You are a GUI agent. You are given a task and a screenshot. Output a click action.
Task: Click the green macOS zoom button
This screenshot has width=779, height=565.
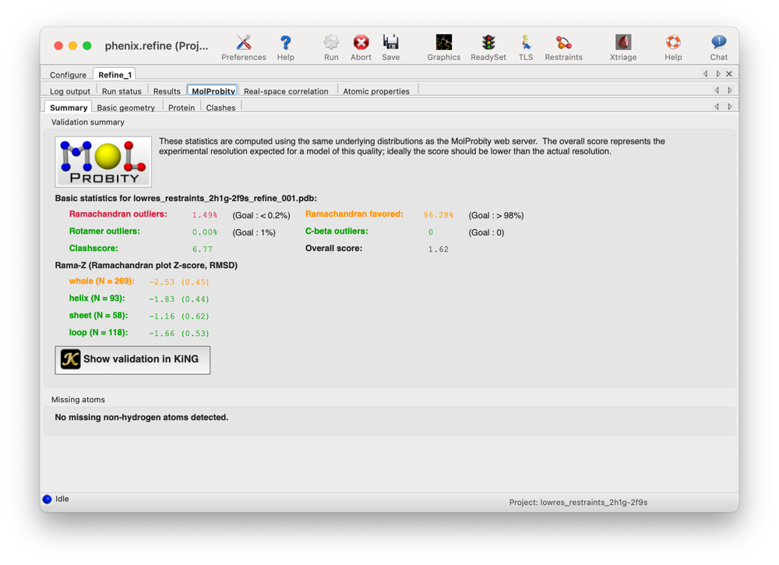[87, 46]
